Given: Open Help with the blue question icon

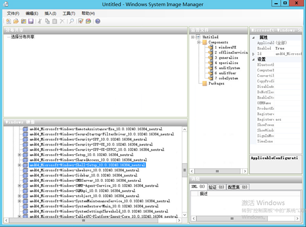Looking at the screenshot, I should 98,21.
